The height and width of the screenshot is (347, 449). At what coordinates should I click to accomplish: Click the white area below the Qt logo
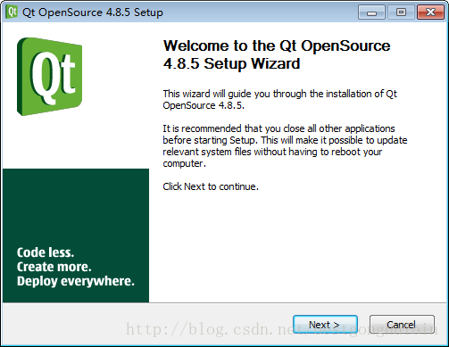(x=76, y=143)
